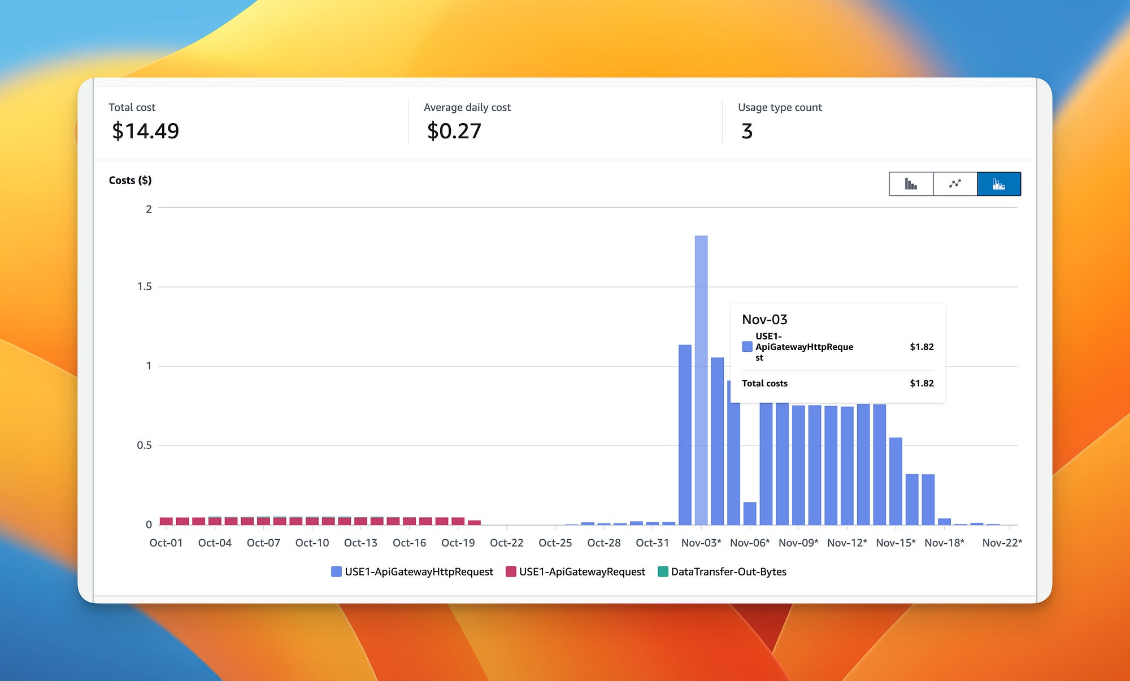Click the Usage type count value
This screenshot has width=1130, height=681.
[747, 132]
